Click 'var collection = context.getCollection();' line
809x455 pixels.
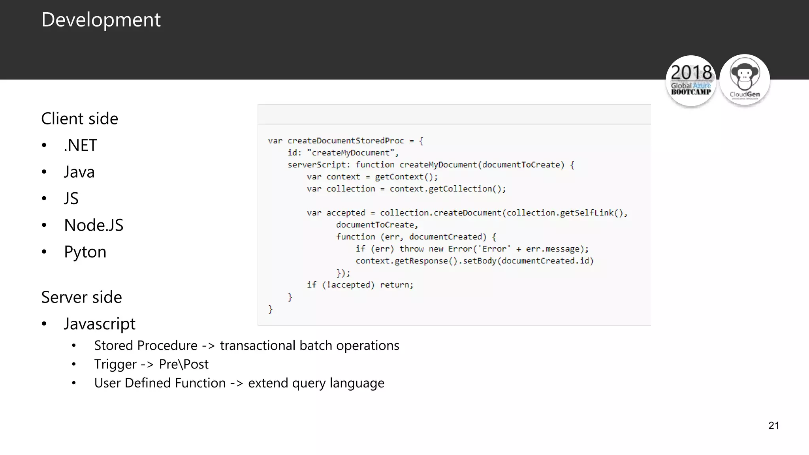pos(406,189)
